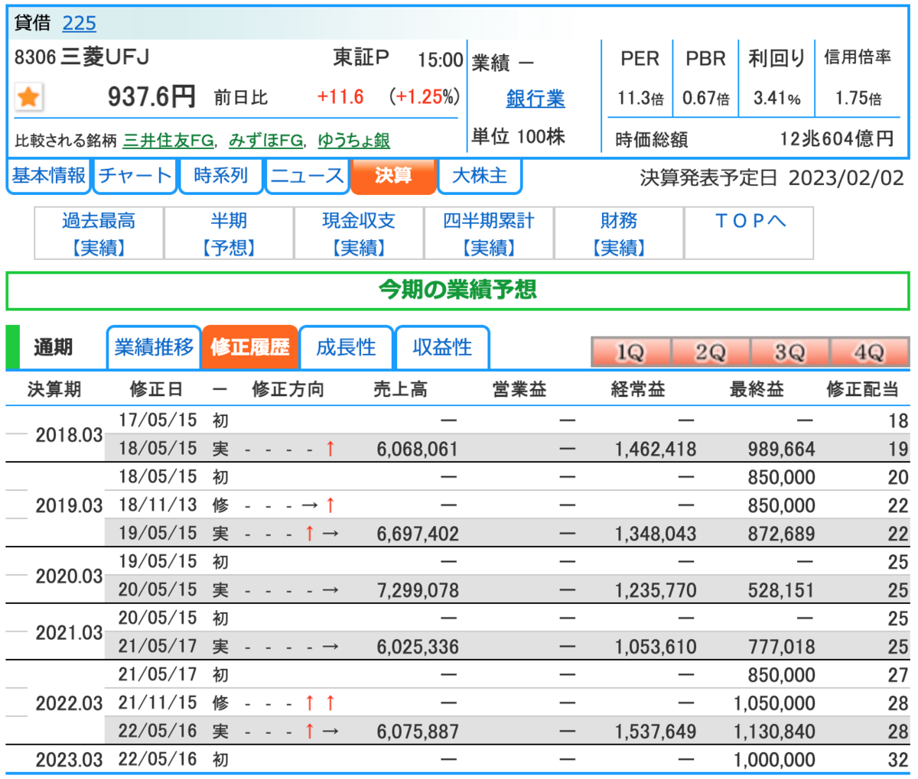The image size is (918, 779).
Task: Click the sales value 7,299,078
Action: pos(418,591)
